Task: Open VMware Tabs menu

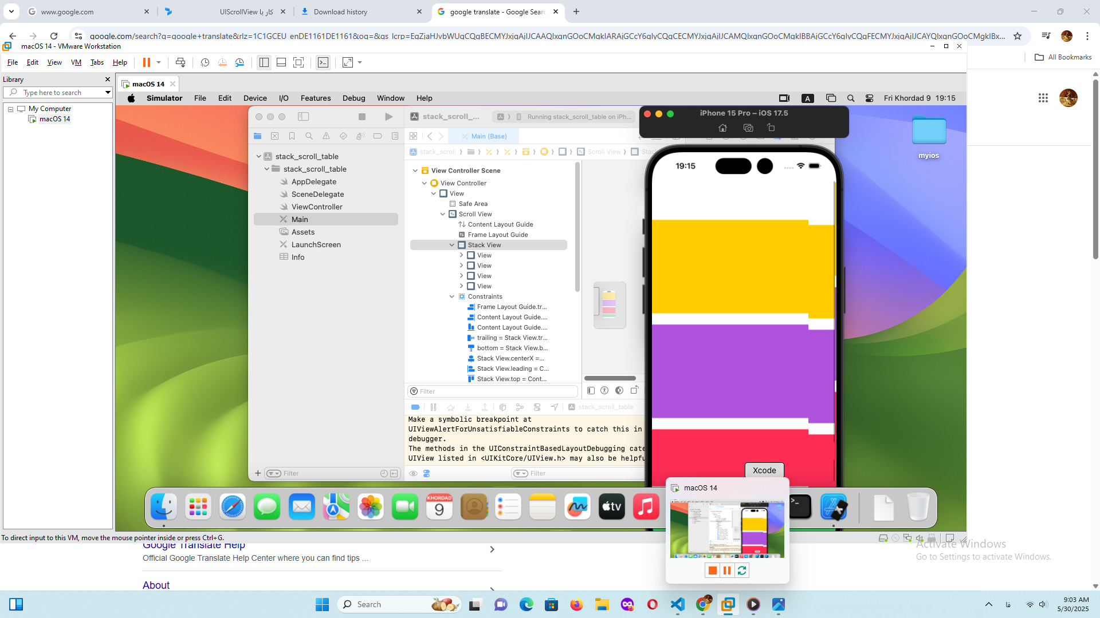Action: (97, 62)
